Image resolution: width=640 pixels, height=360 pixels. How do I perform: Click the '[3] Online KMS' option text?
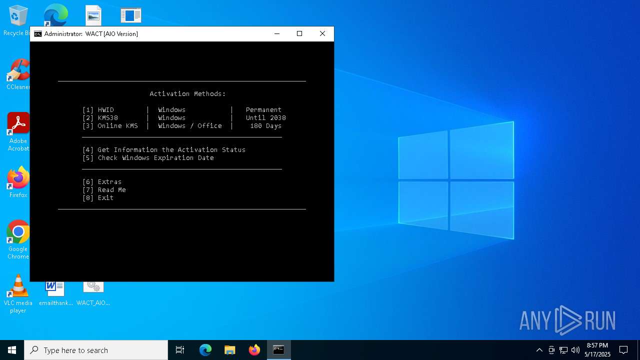[110, 126]
